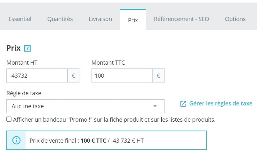Click the Promo banner checkbox label text

tap(114, 120)
